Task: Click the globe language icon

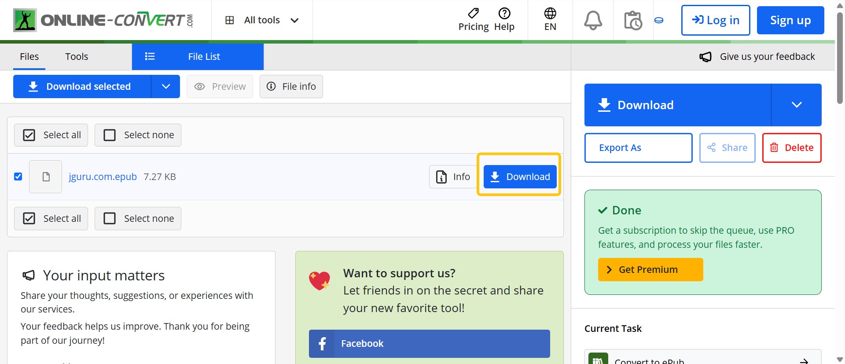Action: tap(550, 14)
